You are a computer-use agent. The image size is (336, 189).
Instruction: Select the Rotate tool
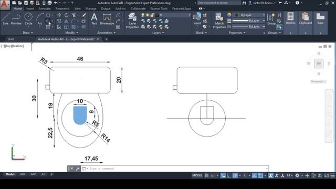[x=67, y=15]
